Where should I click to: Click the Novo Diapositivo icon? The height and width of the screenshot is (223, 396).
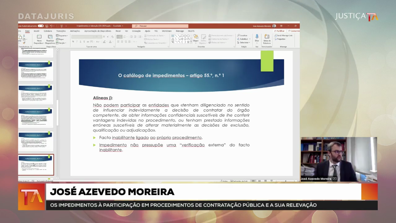click(x=39, y=38)
